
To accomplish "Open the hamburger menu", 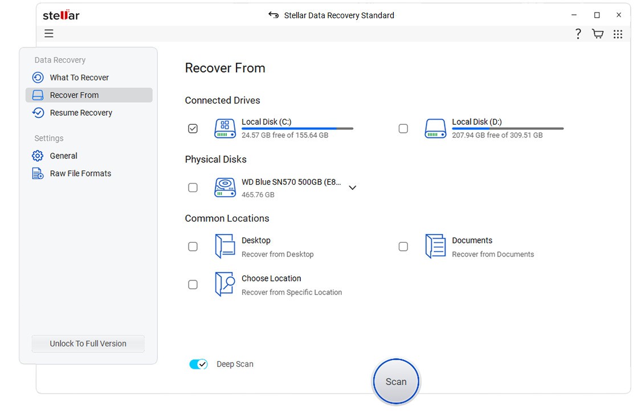I will point(49,34).
